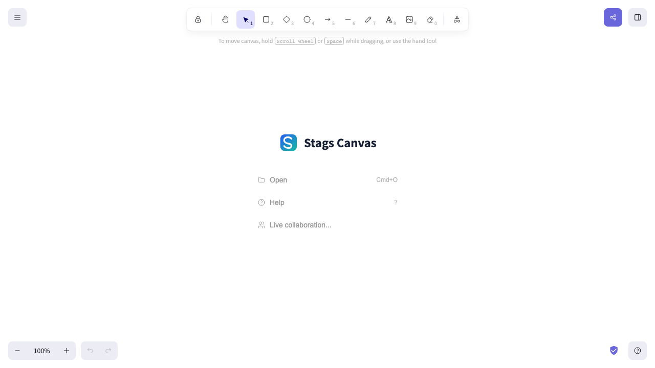The height and width of the screenshot is (368, 655).
Task: Toggle the sidebar panel
Action: tap(638, 17)
